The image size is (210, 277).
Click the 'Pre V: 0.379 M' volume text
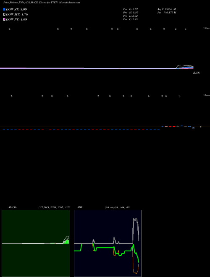[167, 13]
